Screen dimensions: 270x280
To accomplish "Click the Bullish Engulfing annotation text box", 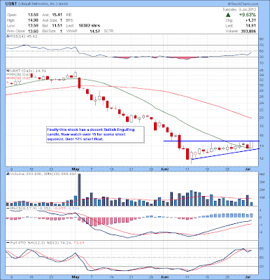I will tap(95, 134).
